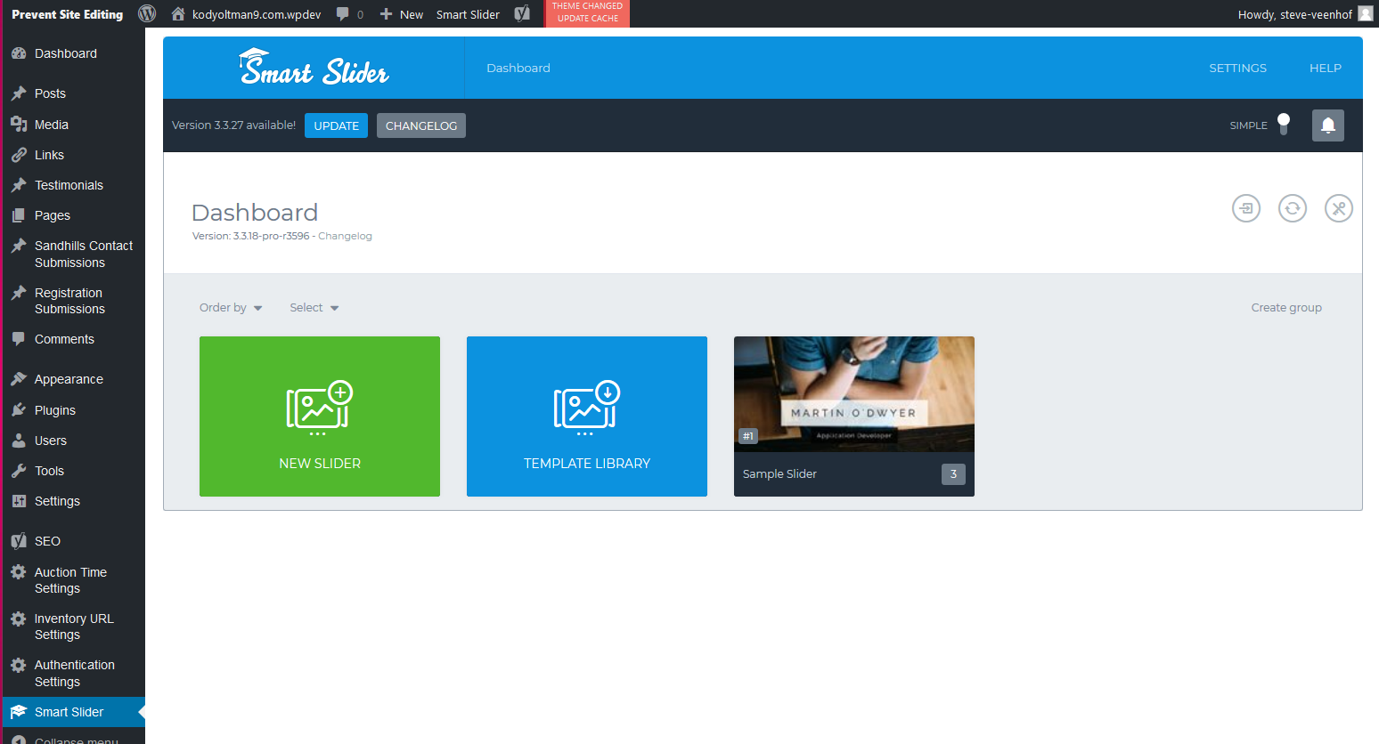This screenshot has width=1379, height=744.
Task: Click the blue UPDATE button
Action: click(336, 125)
